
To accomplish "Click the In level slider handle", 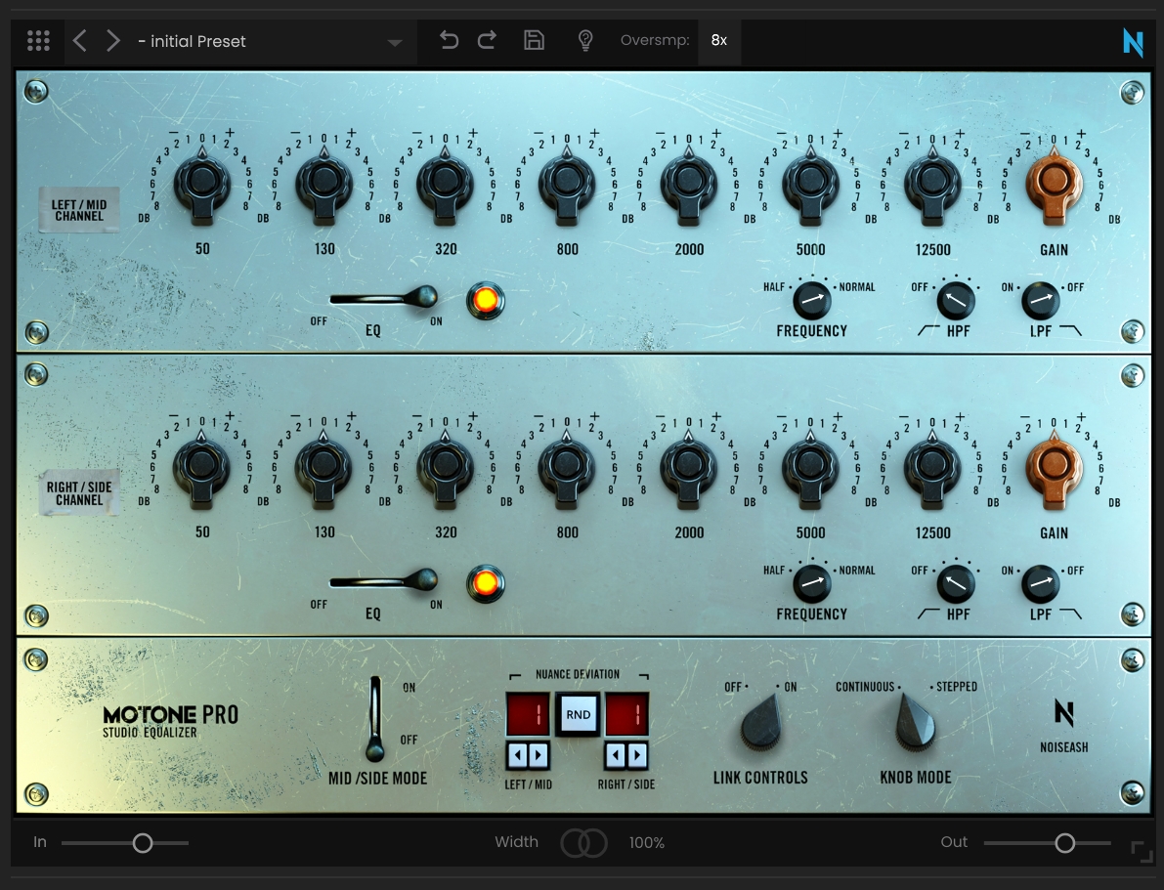I will click(x=143, y=842).
